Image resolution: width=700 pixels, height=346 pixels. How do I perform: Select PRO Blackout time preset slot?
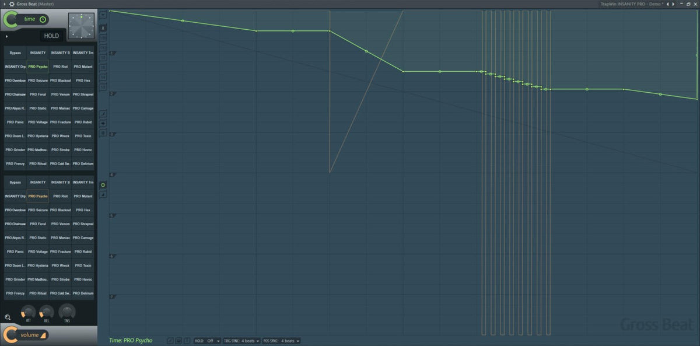coord(60,81)
